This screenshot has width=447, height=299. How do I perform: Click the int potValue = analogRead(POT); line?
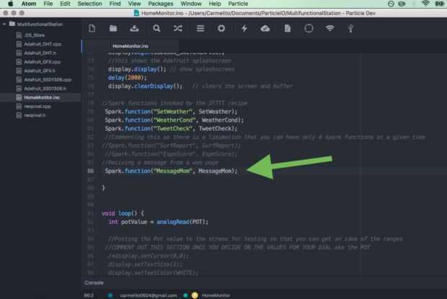pyautogui.click(x=158, y=222)
